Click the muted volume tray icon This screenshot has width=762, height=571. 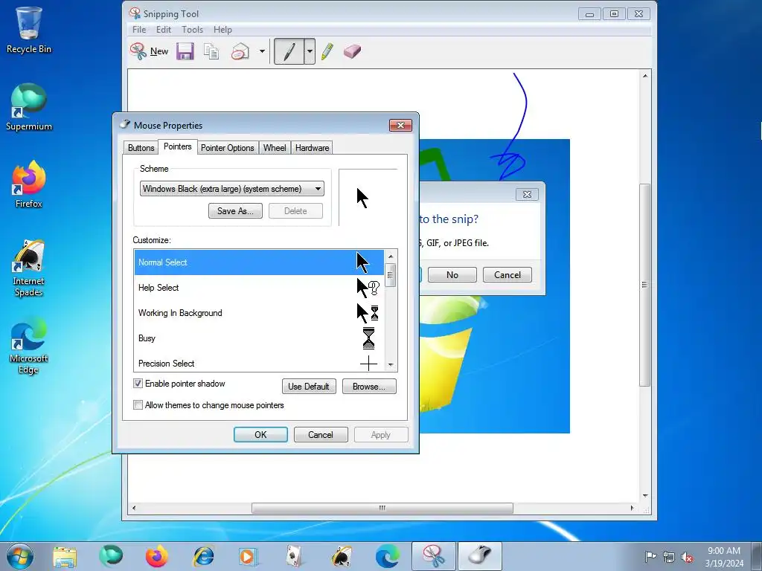click(x=687, y=558)
